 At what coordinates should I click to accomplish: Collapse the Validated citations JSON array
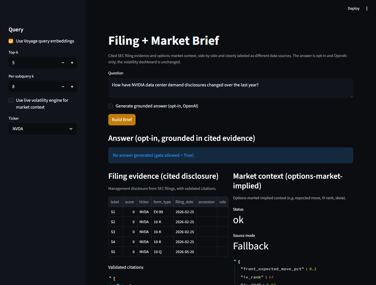(110, 277)
